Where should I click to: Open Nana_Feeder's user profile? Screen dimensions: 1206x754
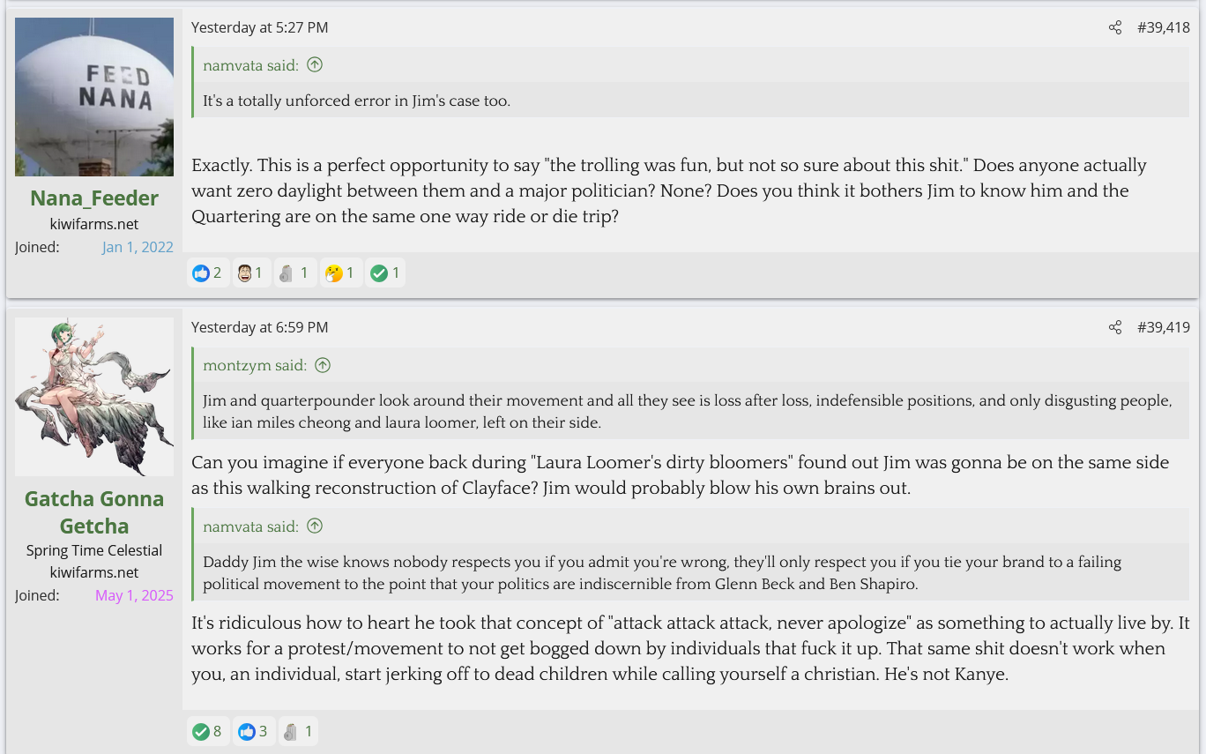94,198
